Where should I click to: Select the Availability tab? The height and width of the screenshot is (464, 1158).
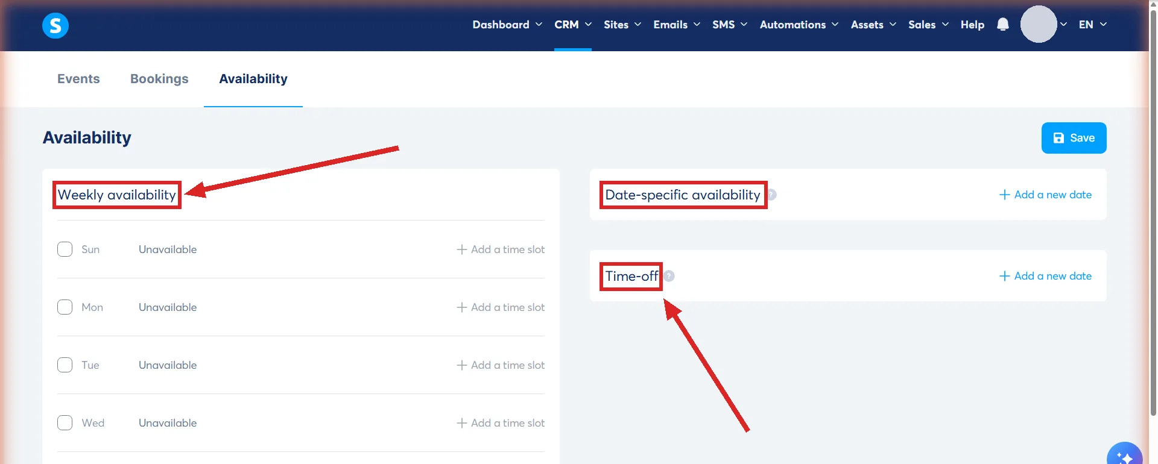pos(253,79)
